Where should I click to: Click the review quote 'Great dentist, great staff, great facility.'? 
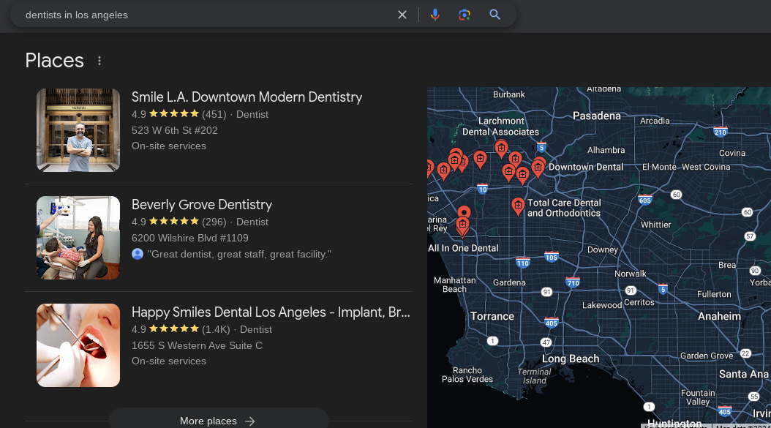(x=239, y=255)
